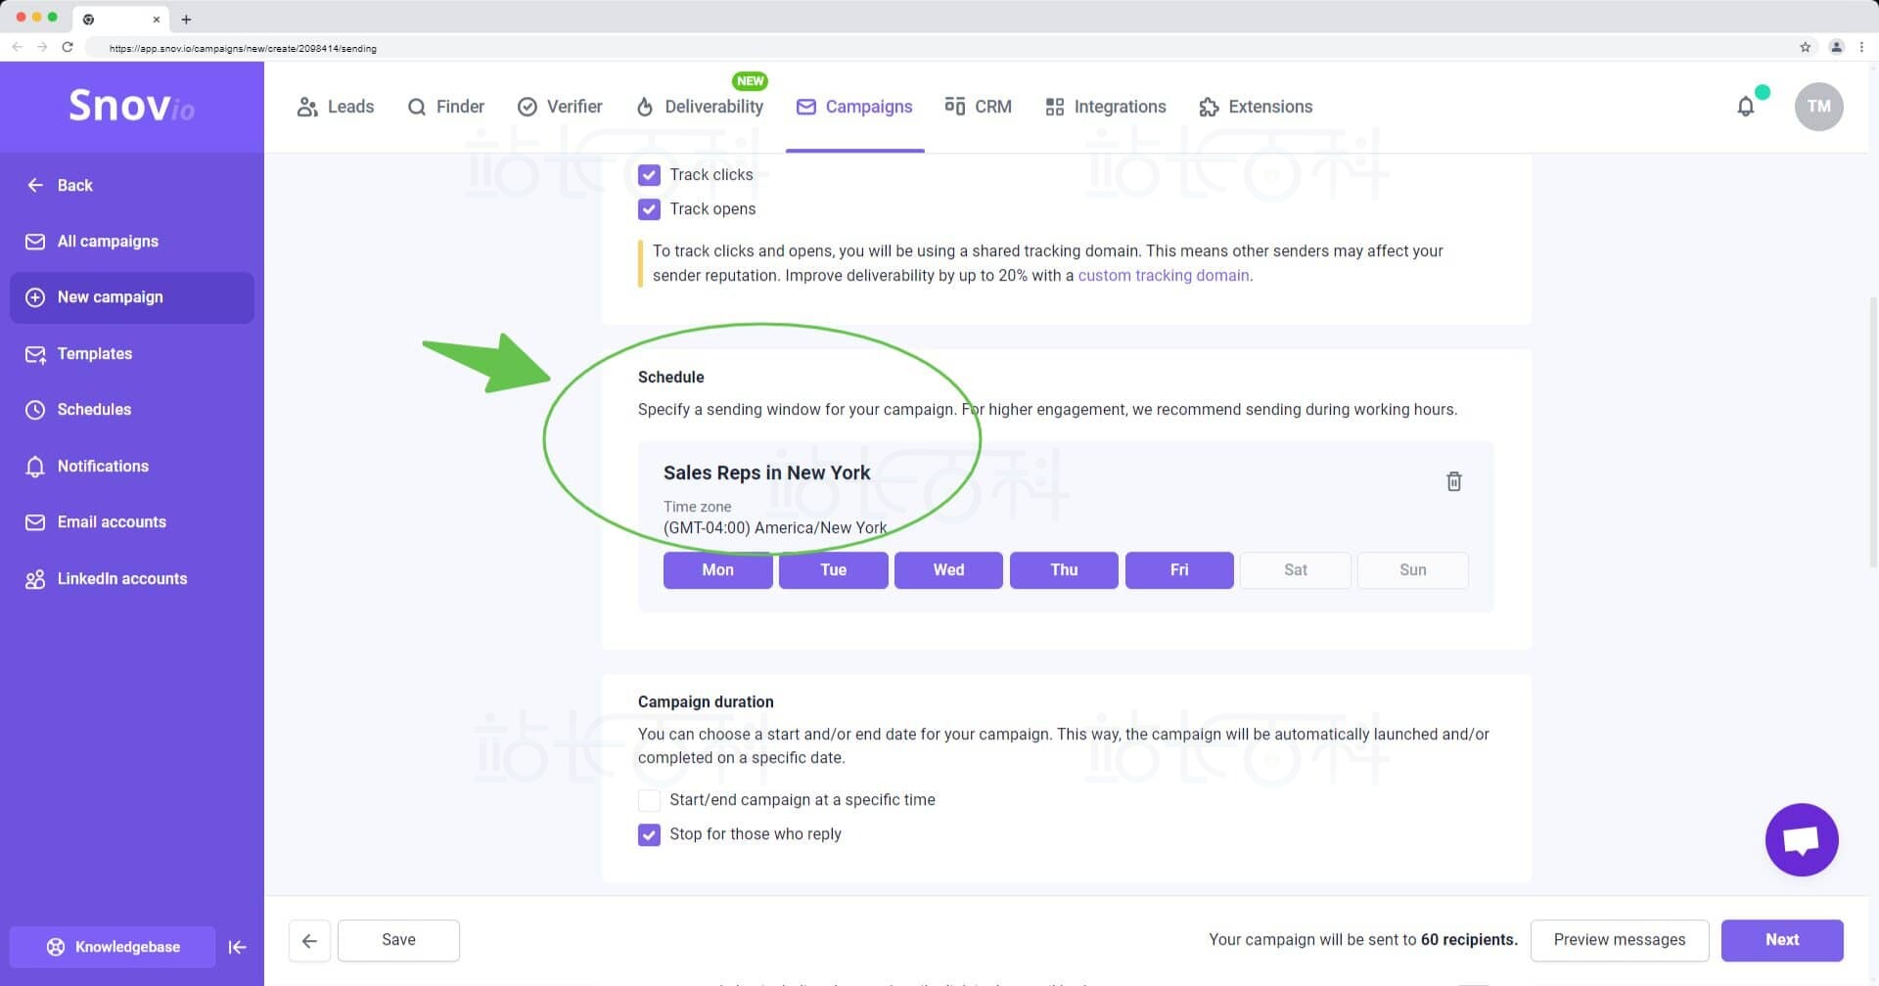
Task: Open the Verifier section
Action: coord(560,107)
